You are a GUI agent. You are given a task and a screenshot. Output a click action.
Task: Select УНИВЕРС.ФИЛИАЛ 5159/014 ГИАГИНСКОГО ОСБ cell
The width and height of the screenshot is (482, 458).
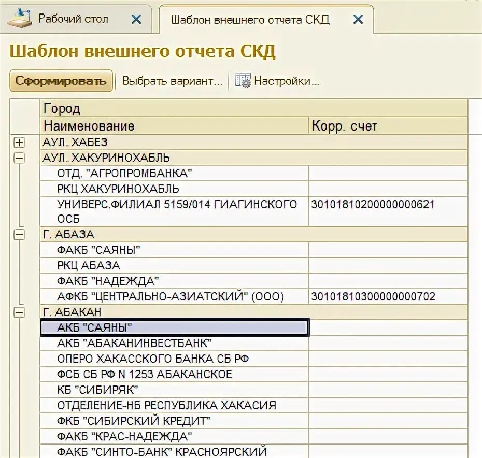click(174, 211)
